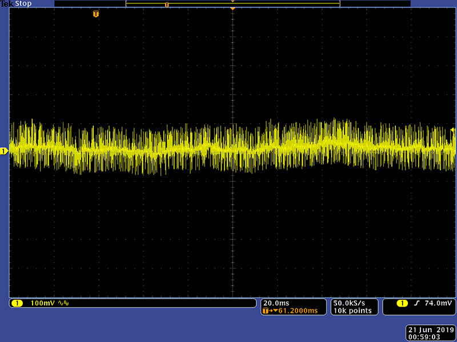This screenshot has height=342, width=457.
Task: Click the orange center expansion point triangle
Action: (232, 9)
